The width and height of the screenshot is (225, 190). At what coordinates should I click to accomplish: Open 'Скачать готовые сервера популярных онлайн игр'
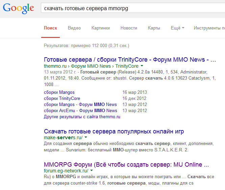(x=114, y=131)
